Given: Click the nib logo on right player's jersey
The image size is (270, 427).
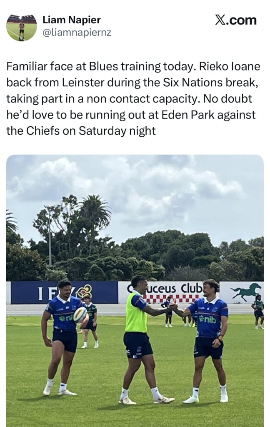Looking at the screenshot, I should point(208,319).
